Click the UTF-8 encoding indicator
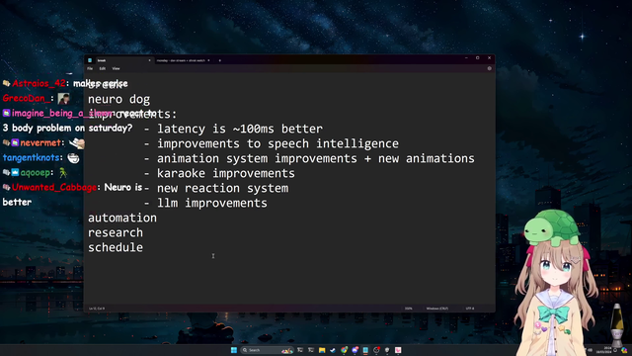Viewport: 632px width, 356px height. [x=470, y=309]
